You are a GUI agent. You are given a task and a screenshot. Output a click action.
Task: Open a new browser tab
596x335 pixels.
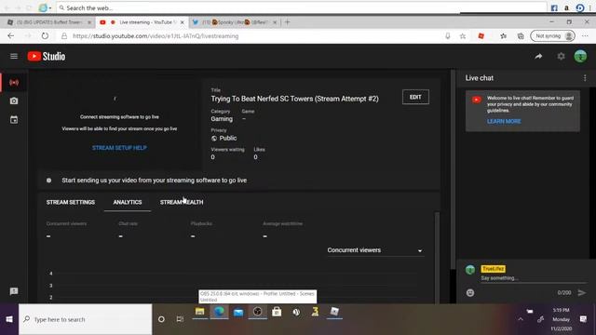click(288, 22)
